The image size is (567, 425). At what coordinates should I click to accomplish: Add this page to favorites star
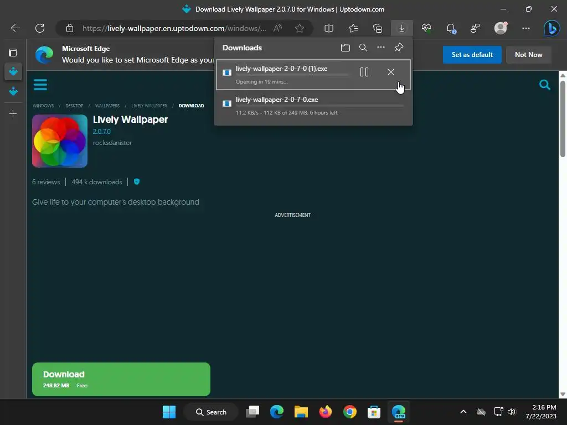click(x=300, y=28)
